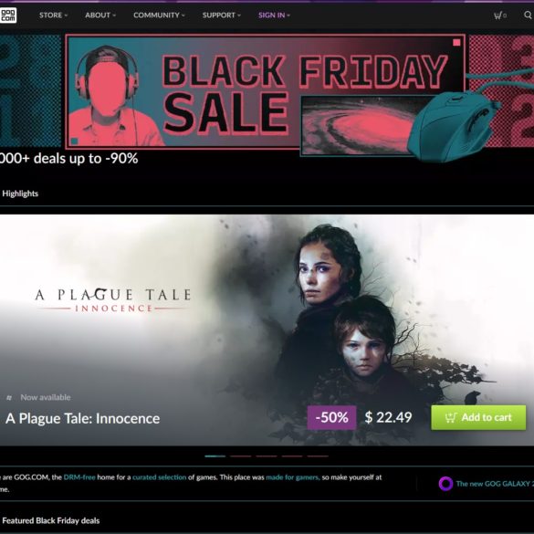Select the last carousel slide indicator
Viewport: 534px width, 534px height.
coord(318,456)
